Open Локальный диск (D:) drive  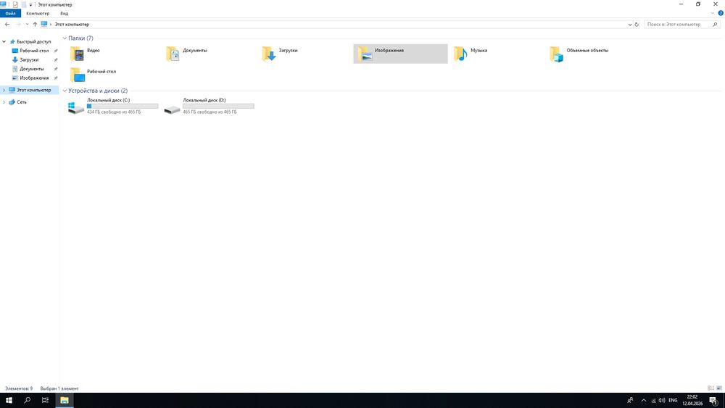[209, 106]
